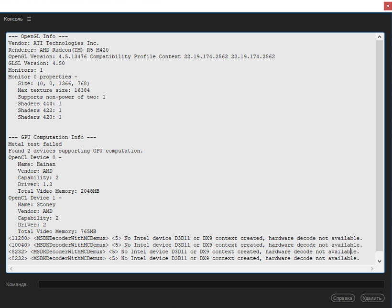Click the 'Renderer: AMD Radeon(TM) R5 M420' line

click(x=58, y=50)
